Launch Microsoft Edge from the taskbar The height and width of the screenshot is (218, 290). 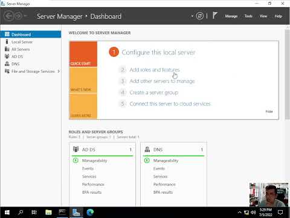click(x=90, y=213)
